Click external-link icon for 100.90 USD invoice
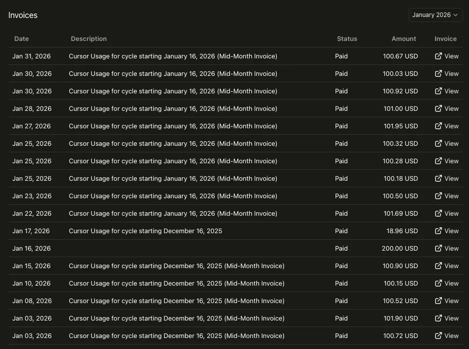The width and height of the screenshot is (469, 349). (x=438, y=266)
